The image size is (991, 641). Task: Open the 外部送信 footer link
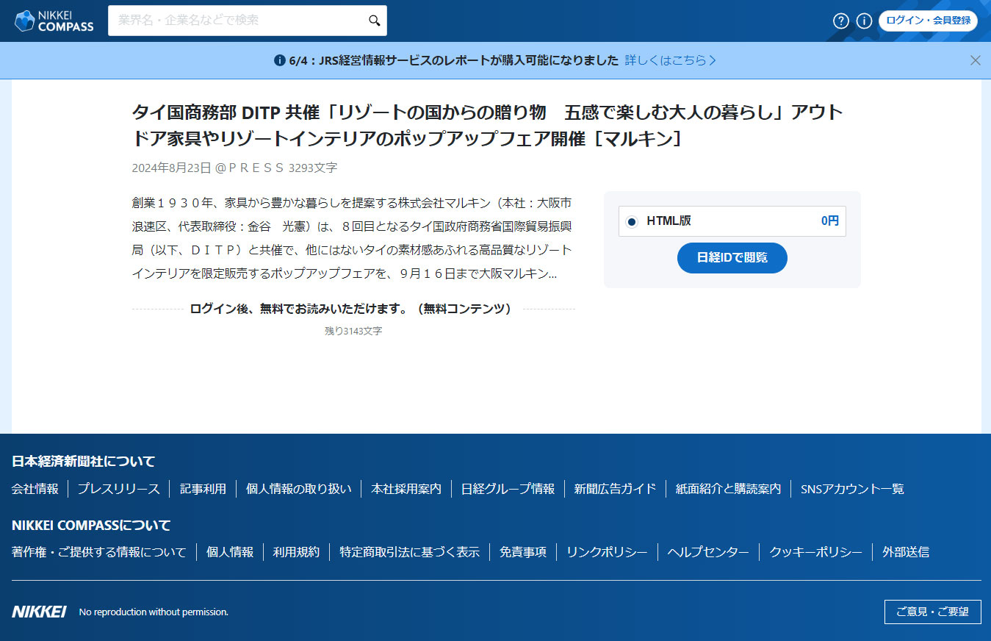(906, 552)
